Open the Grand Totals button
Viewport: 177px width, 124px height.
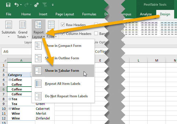[x=23, y=30]
